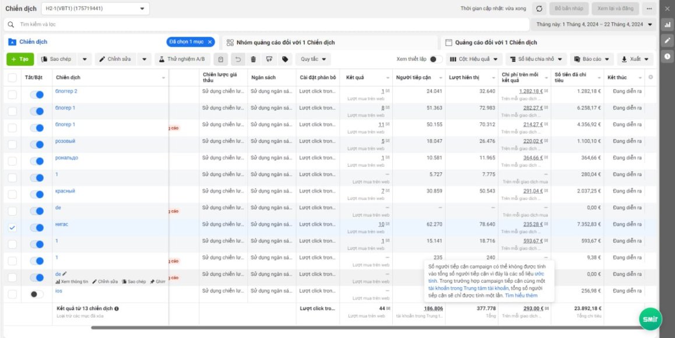
Task: Click the trash delete icon in toolbar
Action: (253, 59)
